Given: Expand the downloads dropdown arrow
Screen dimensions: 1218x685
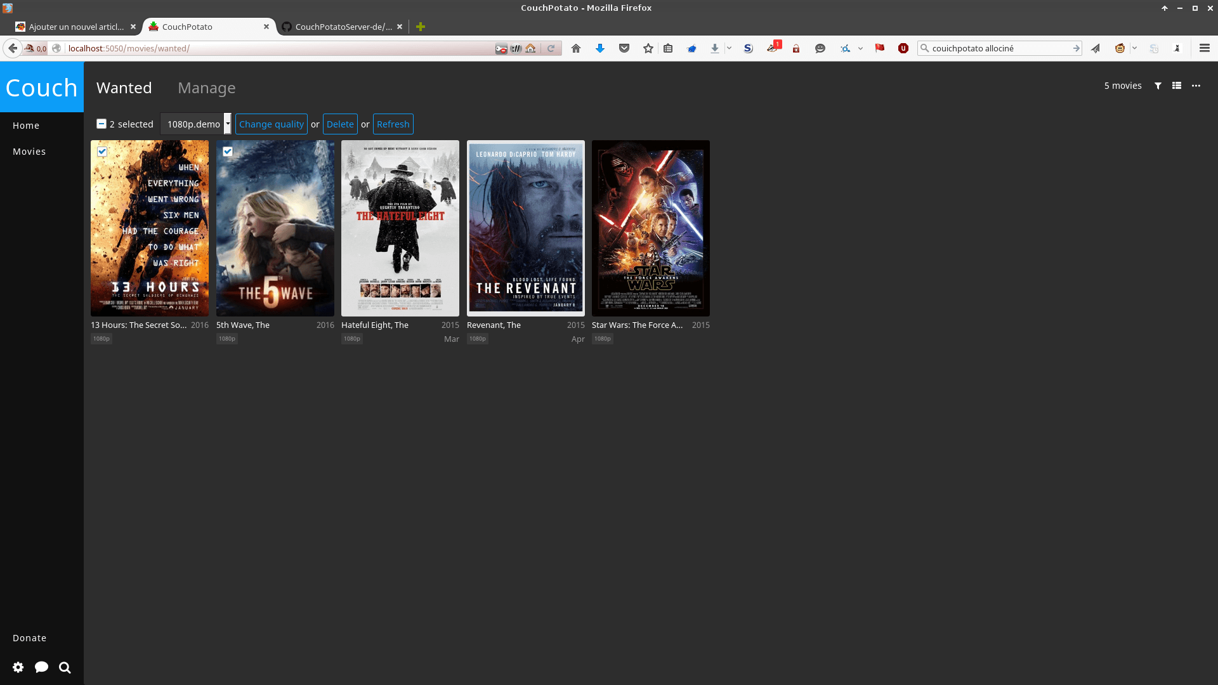Looking at the screenshot, I should coord(729,48).
